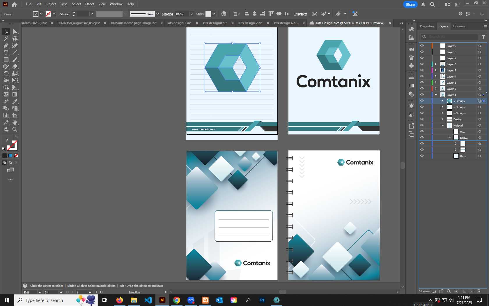Viewport: 489px width, 306px height.
Task: Click Recolor Artwork icon in control bar
Action: coord(224,14)
